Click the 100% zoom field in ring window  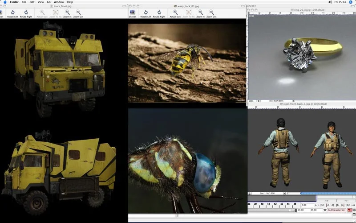coord(252,101)
